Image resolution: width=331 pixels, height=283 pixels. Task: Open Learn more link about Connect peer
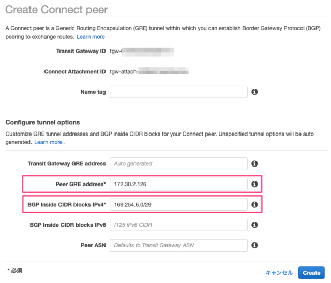pos(91,37)
